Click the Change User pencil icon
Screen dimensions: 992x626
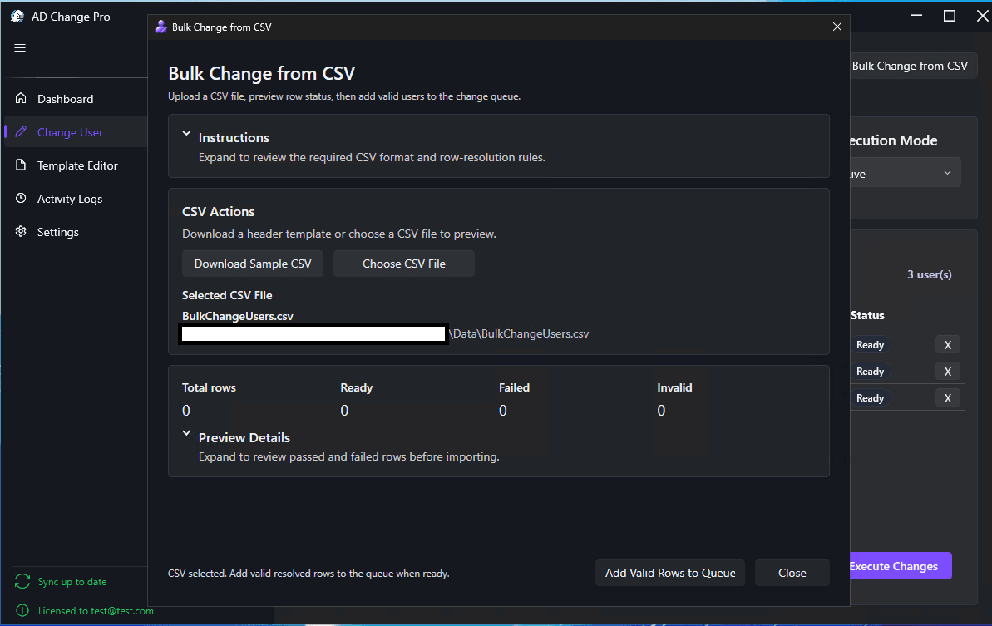coord(21,131)
